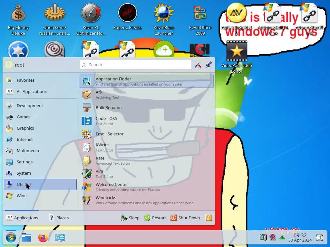Viewport: 330px width, 247px height.
Task: Click the Windows start orb in taskbar
Action: [11, 238]
